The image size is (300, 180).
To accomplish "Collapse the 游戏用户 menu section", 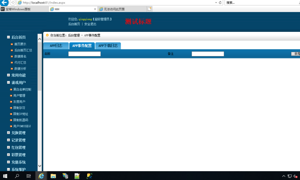I will (8, 83).
